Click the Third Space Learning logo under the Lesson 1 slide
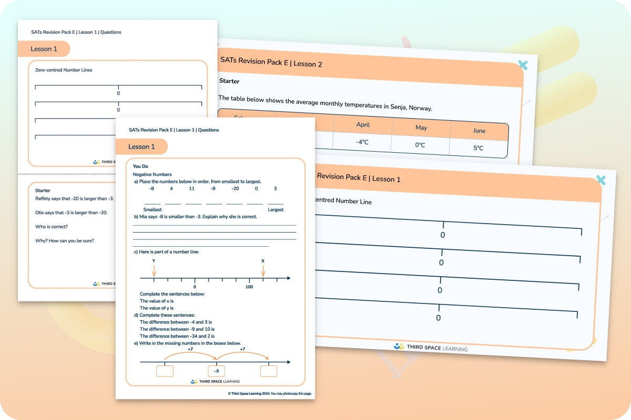 click(430, 347)
